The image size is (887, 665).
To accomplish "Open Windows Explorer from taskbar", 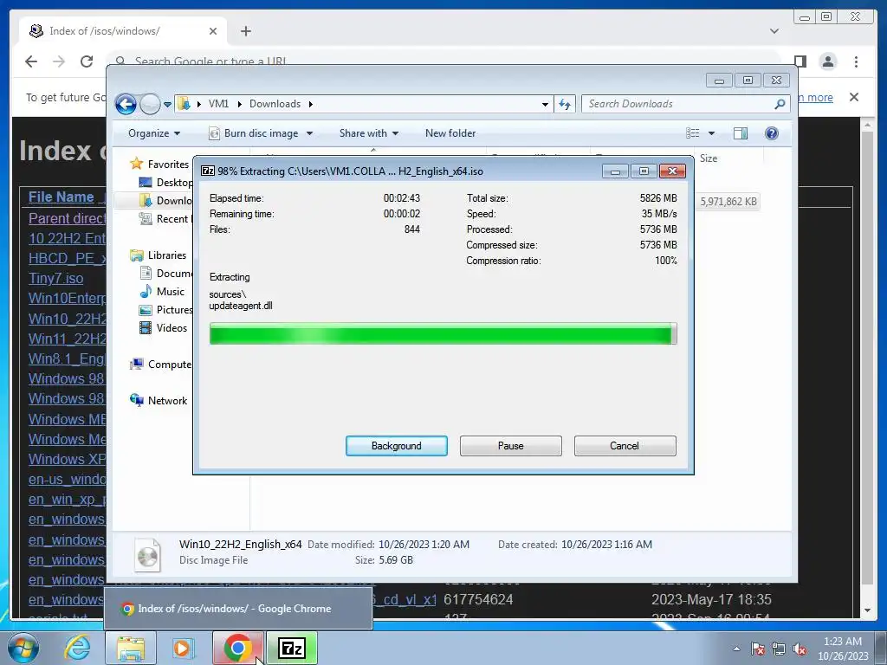I will point(131,648).
